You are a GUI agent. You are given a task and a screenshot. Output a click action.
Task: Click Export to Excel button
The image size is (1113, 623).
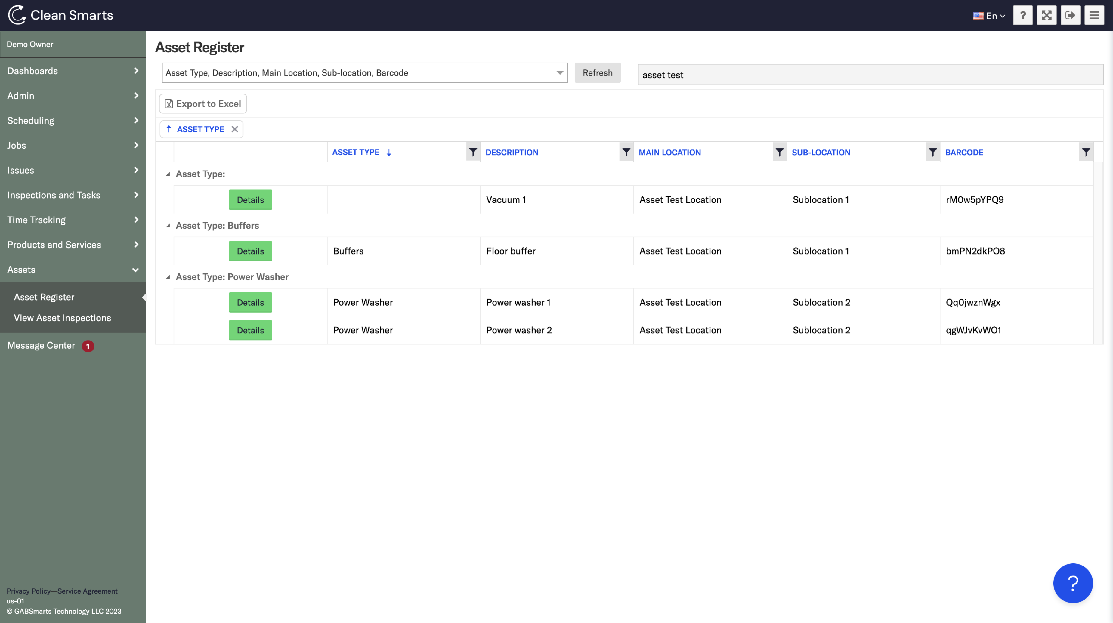(203, 103)
